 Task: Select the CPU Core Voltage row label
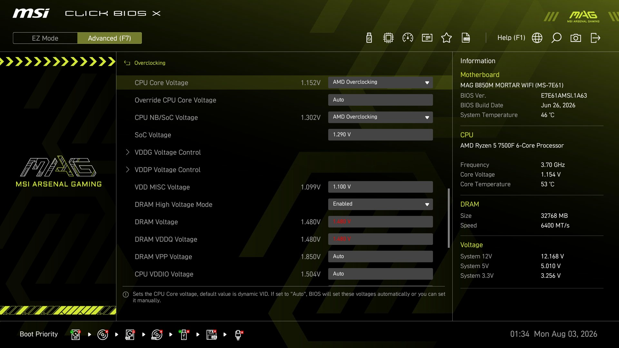tap(162, 83)
